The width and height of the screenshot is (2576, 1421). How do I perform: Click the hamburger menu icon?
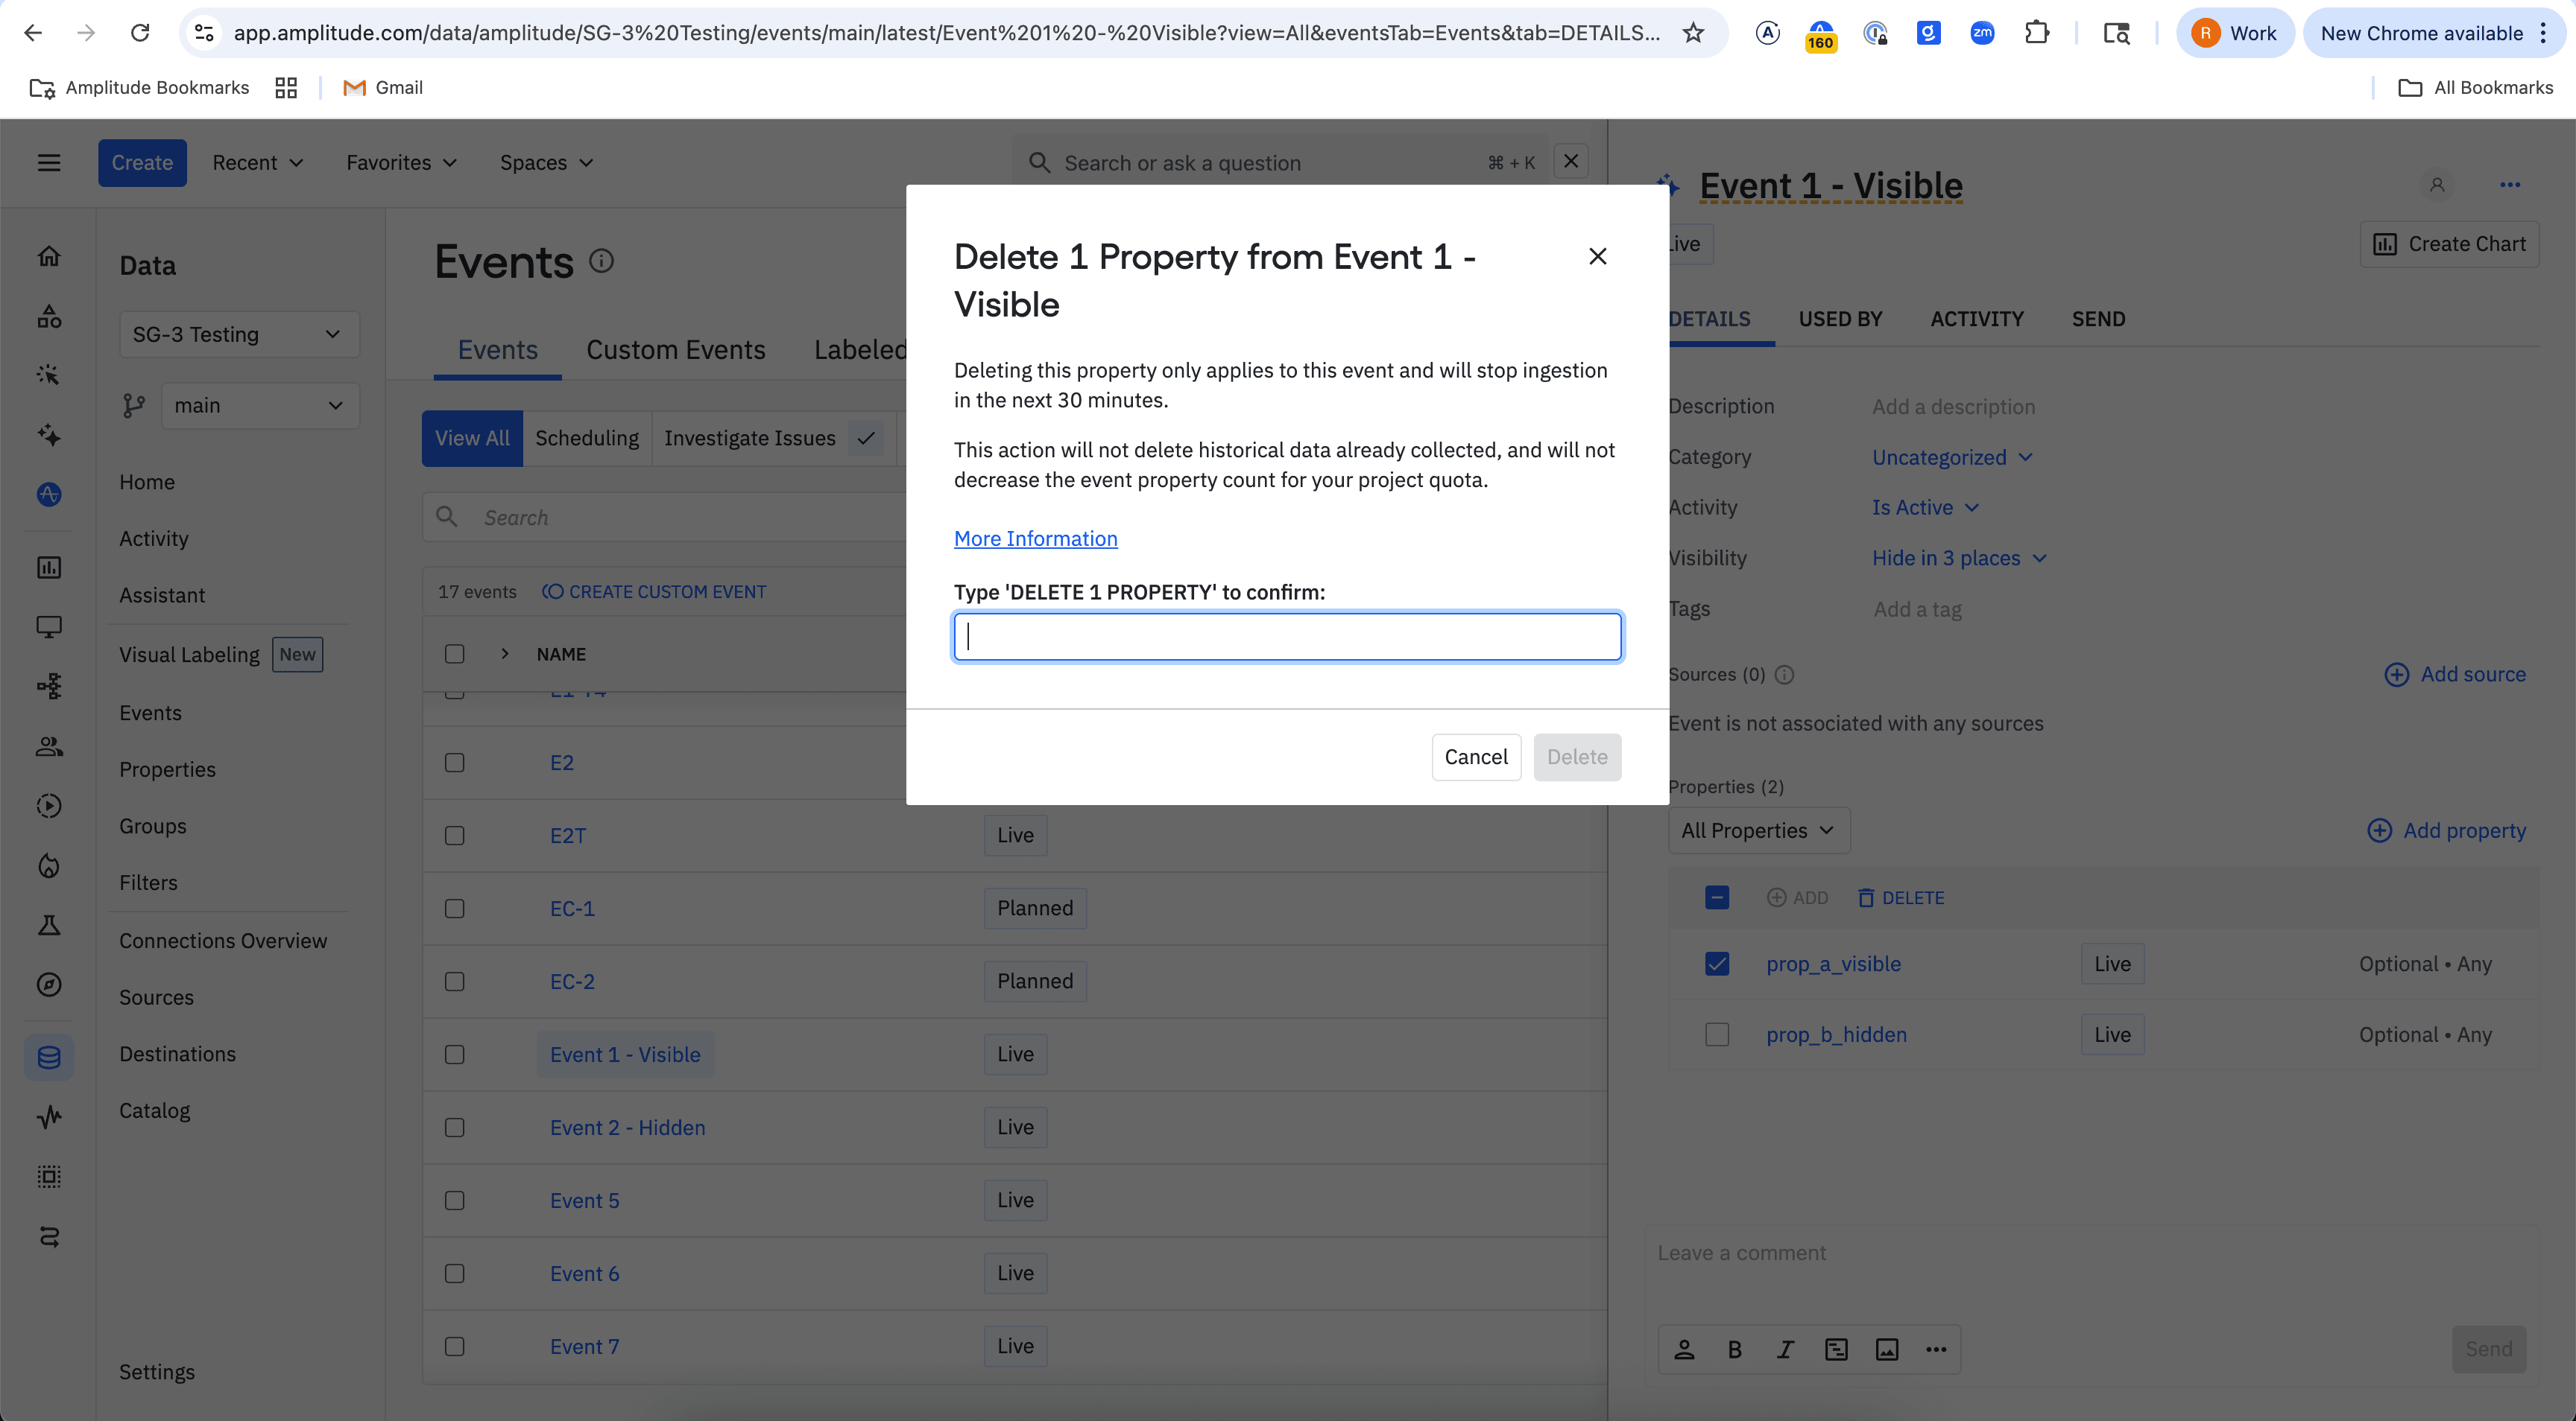(49, 163)
